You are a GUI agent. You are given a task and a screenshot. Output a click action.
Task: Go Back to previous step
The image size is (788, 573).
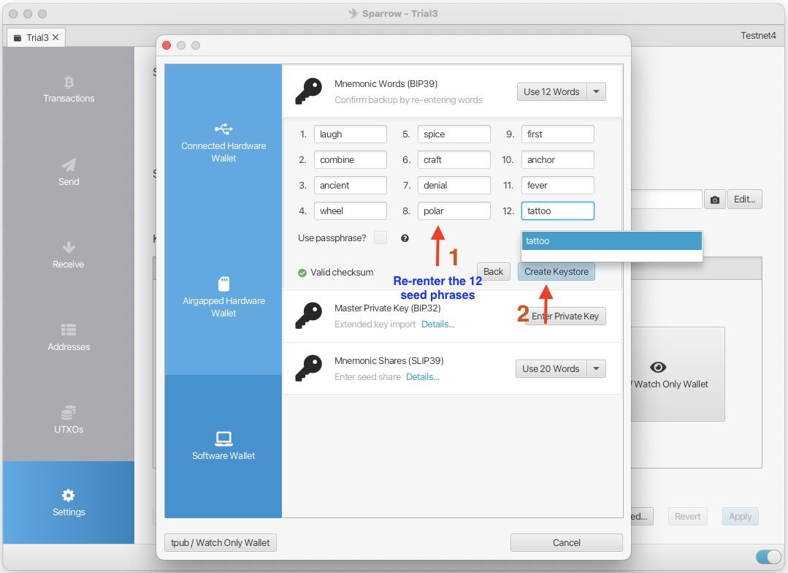pos(493,272)
